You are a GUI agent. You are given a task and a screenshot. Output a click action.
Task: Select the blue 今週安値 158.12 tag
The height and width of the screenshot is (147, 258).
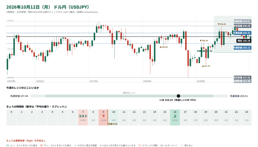(x=242, y=48)
